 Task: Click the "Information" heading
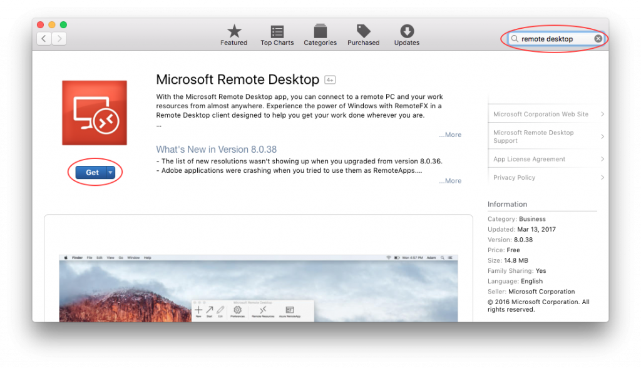click(507, 205)
